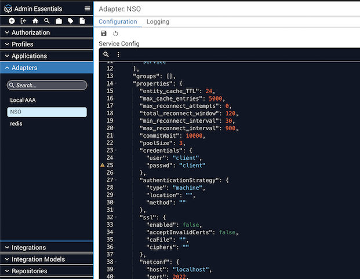Save the adapter configuration with floppy icon
Screen dimensions: 360x279
104,34
